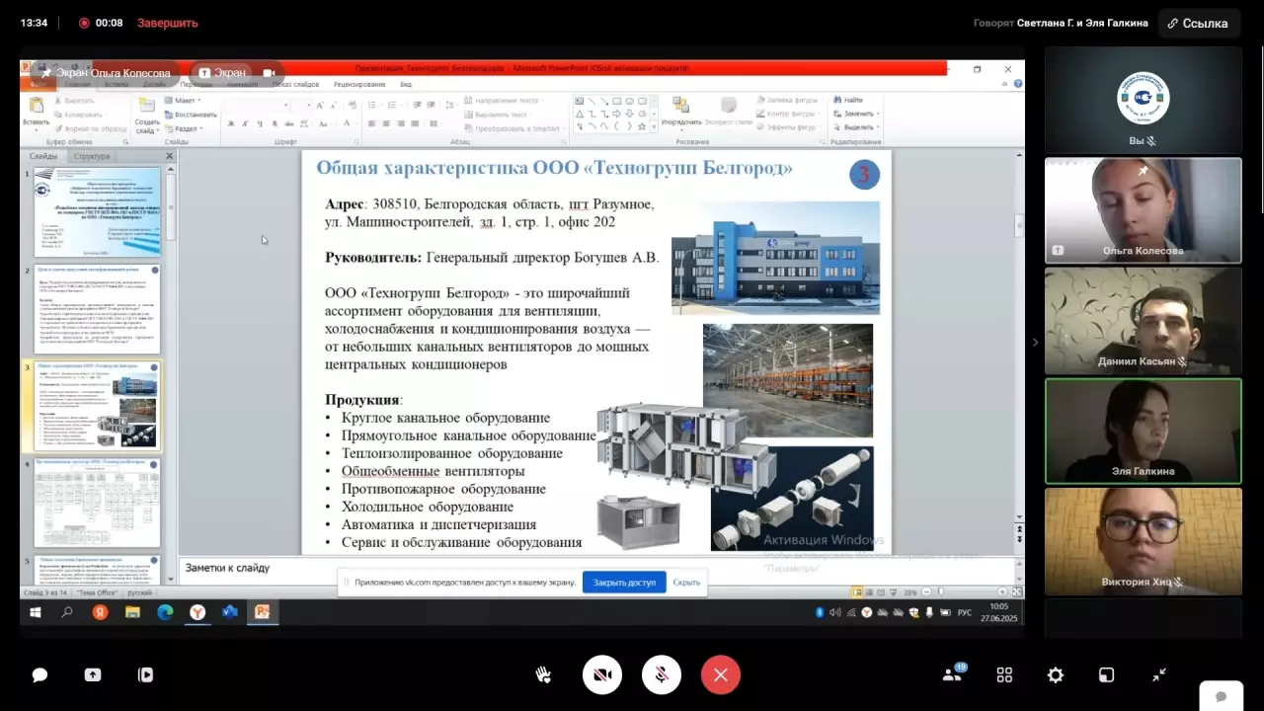Click the Закрыть доступ button
Image resolution: width=1264 pixels, height=711 pixels.
click(x=624, y=583)
